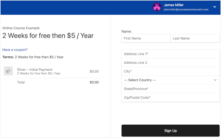Click into the Address Line 2 field
Viewport: 221px width, 138px height.
pos(170,62)
